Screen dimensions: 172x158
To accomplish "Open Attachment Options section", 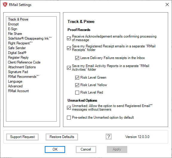I will click(x=22, y=67).
